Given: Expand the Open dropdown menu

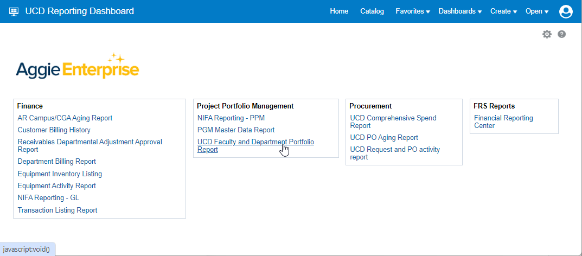Looking at the screenshot, I should [537, 11].
